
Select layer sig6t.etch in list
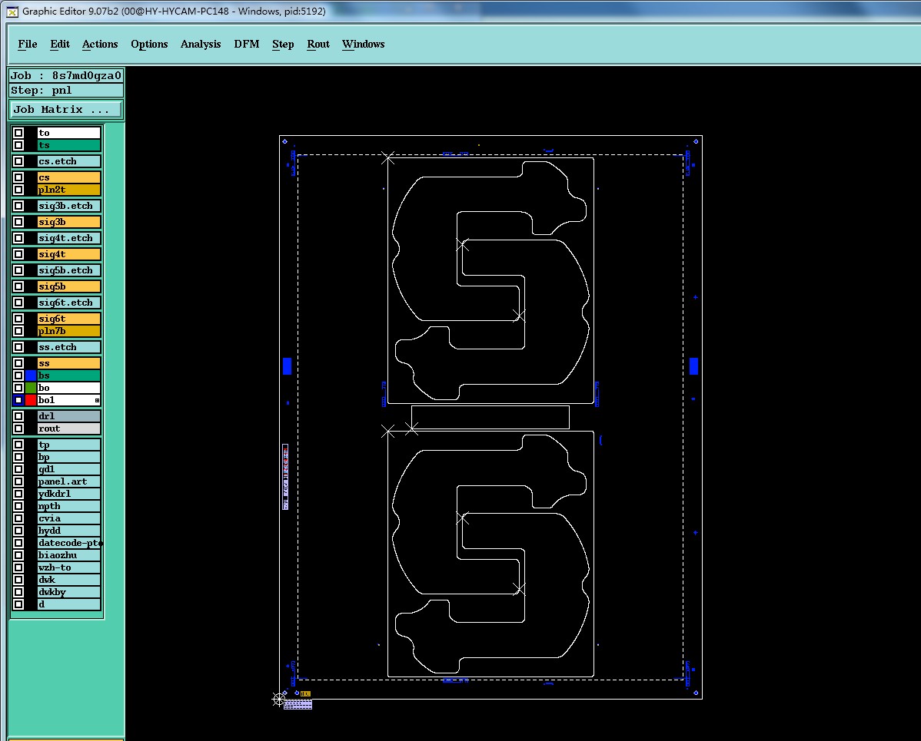[68, 303]
